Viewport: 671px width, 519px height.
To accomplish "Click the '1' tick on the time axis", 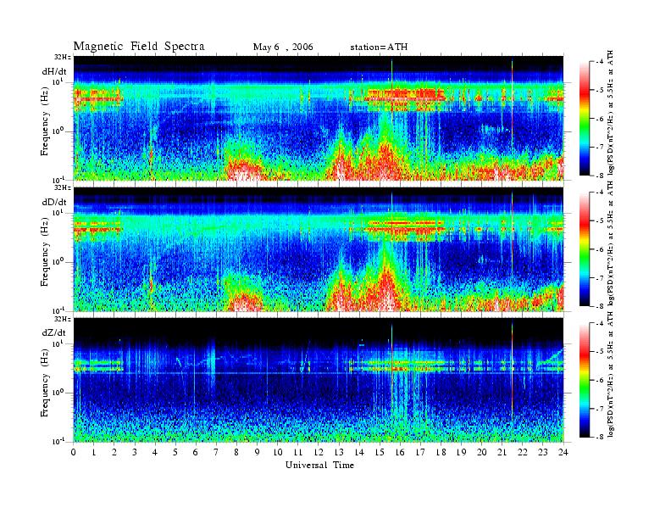I will pos(94,452).
